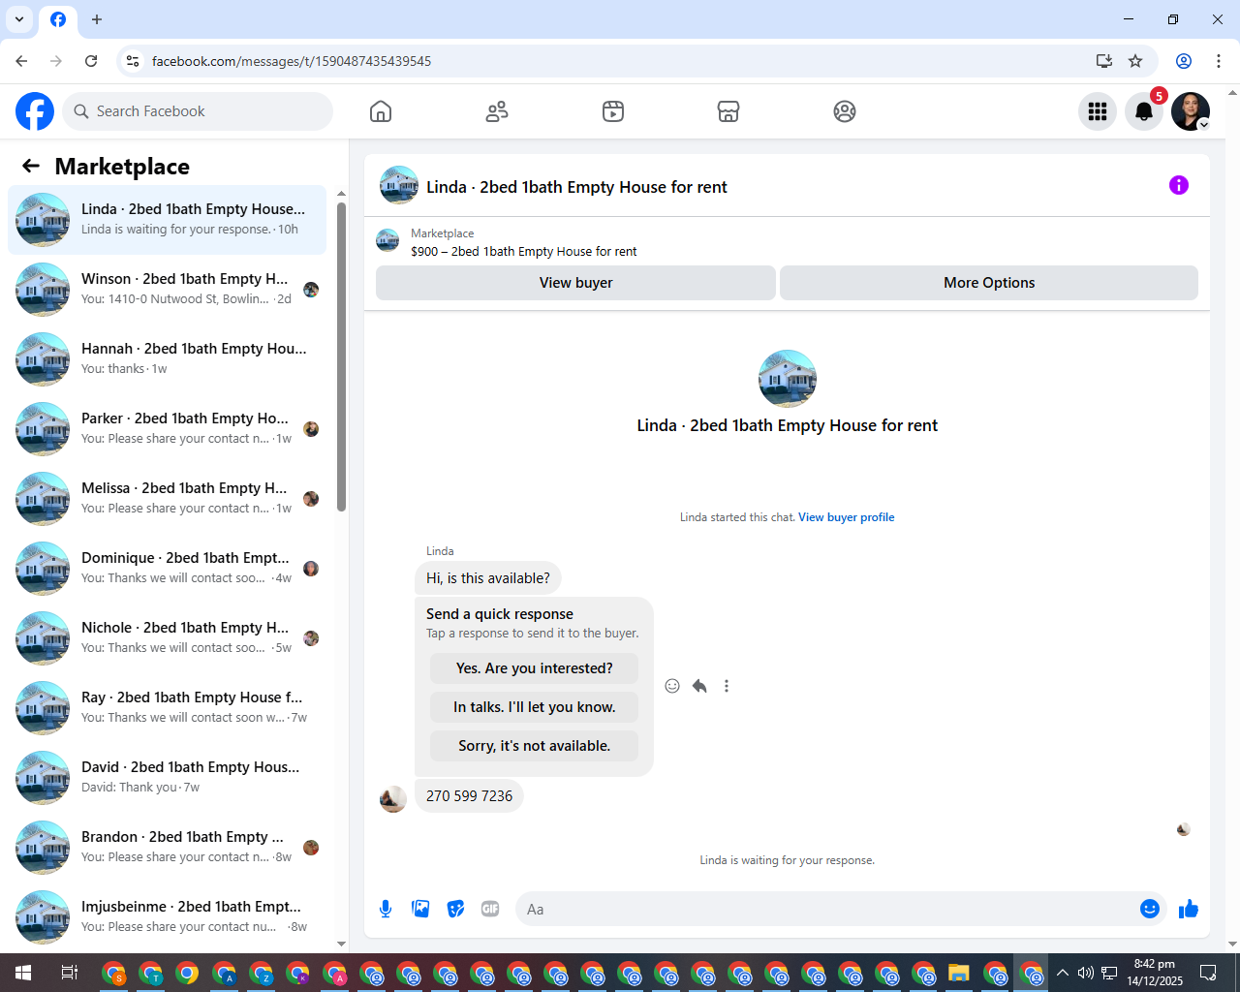Open Dominique conversation in list
This screenshot has height=992, width=1240.
point(167,569)
